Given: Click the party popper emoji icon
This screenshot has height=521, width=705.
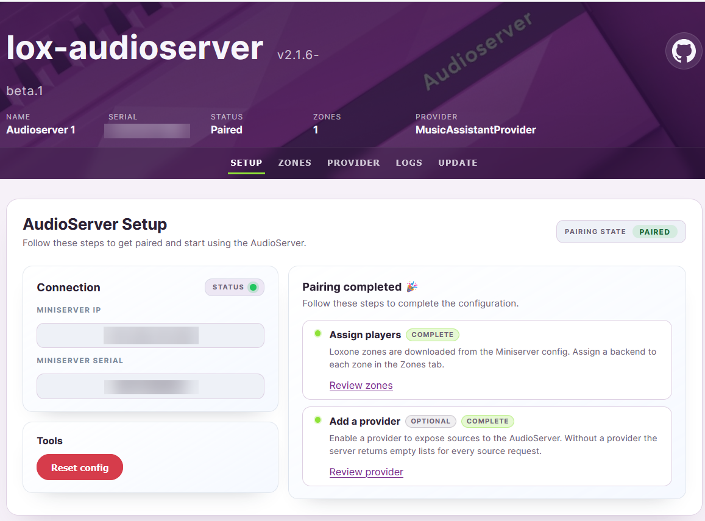Looking at the screenshot, I should tap(412, 286).
